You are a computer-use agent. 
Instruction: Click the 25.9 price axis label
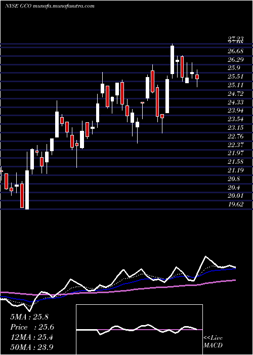[x=234, y=68]
